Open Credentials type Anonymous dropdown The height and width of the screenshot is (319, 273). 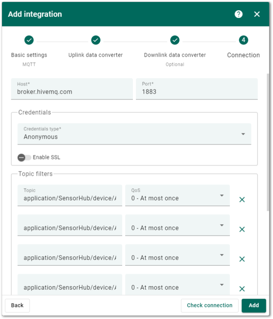pyautogui.click(x=134, y=134)
